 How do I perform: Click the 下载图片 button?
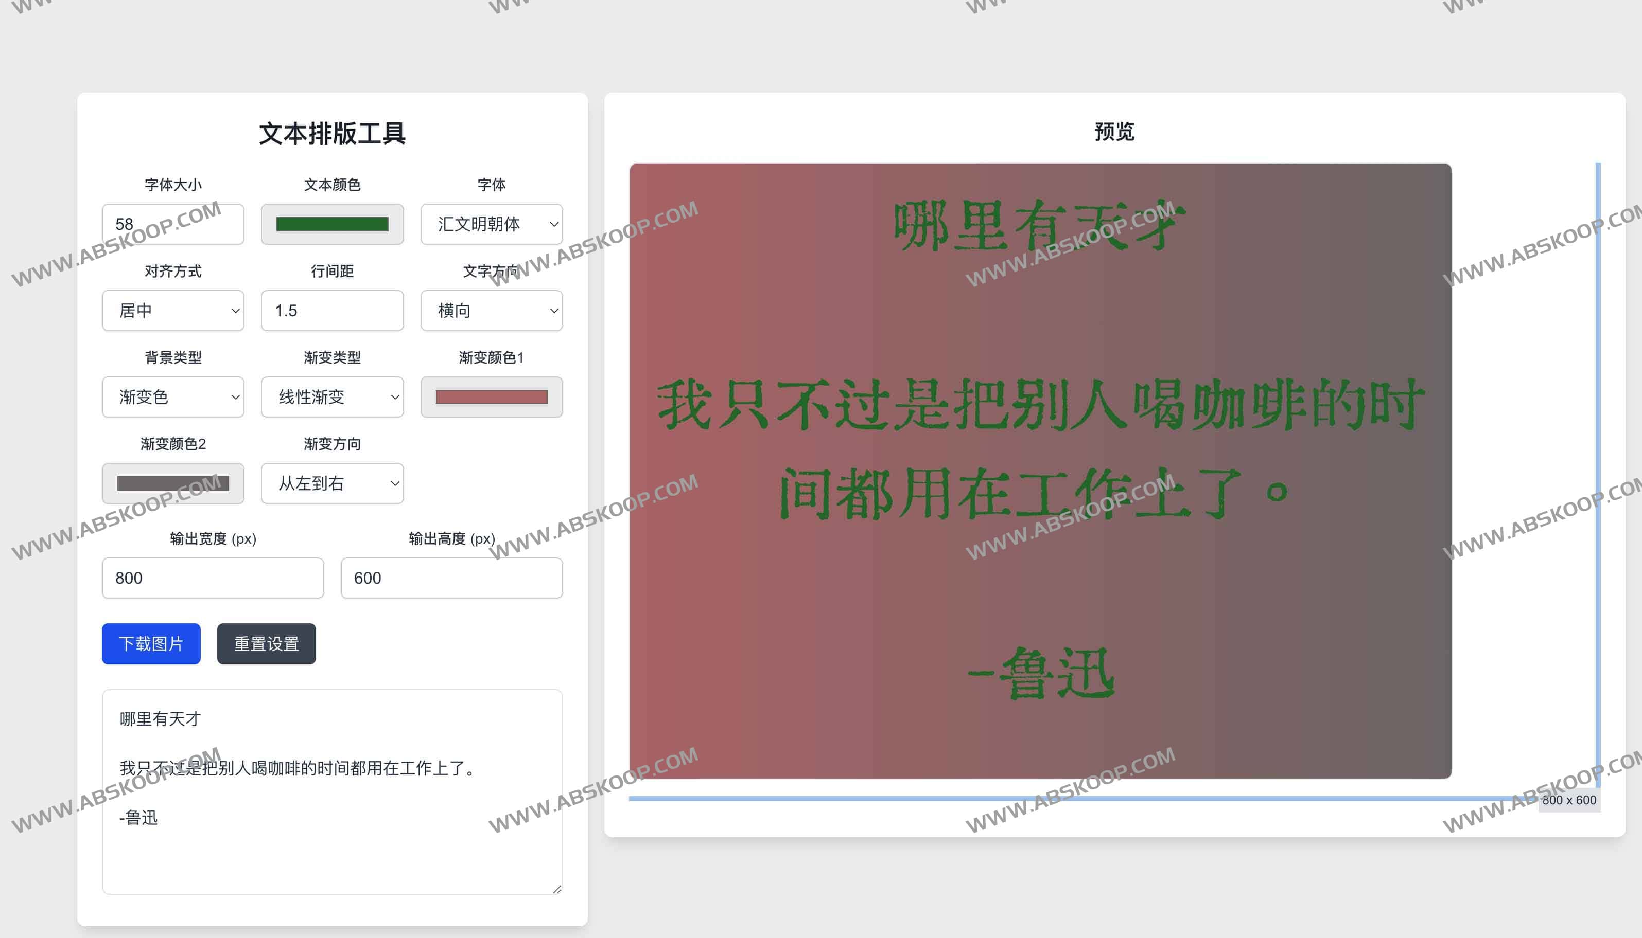150,643
